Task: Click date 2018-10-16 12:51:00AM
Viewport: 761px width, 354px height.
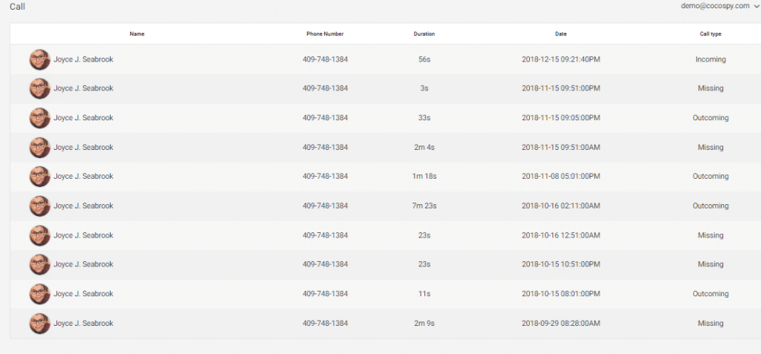Action: pyautogui.click(x=561, y=235)
